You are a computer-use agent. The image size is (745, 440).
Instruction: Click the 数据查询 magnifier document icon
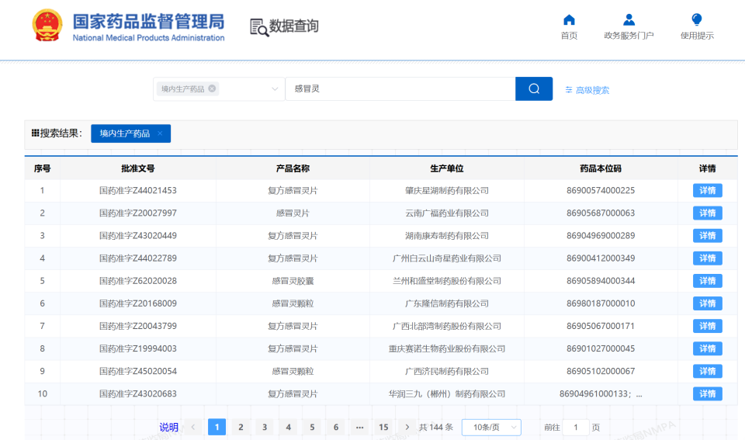click(x=259, y=27)
